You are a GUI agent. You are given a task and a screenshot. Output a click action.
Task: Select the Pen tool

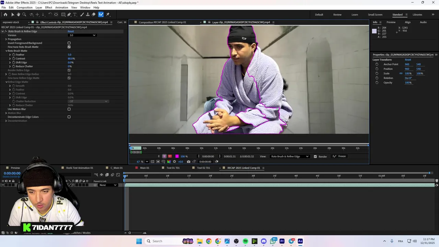coord(69,14)
